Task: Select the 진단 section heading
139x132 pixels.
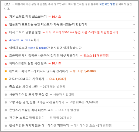Action: pyautogui.click(x=7, y=4)
